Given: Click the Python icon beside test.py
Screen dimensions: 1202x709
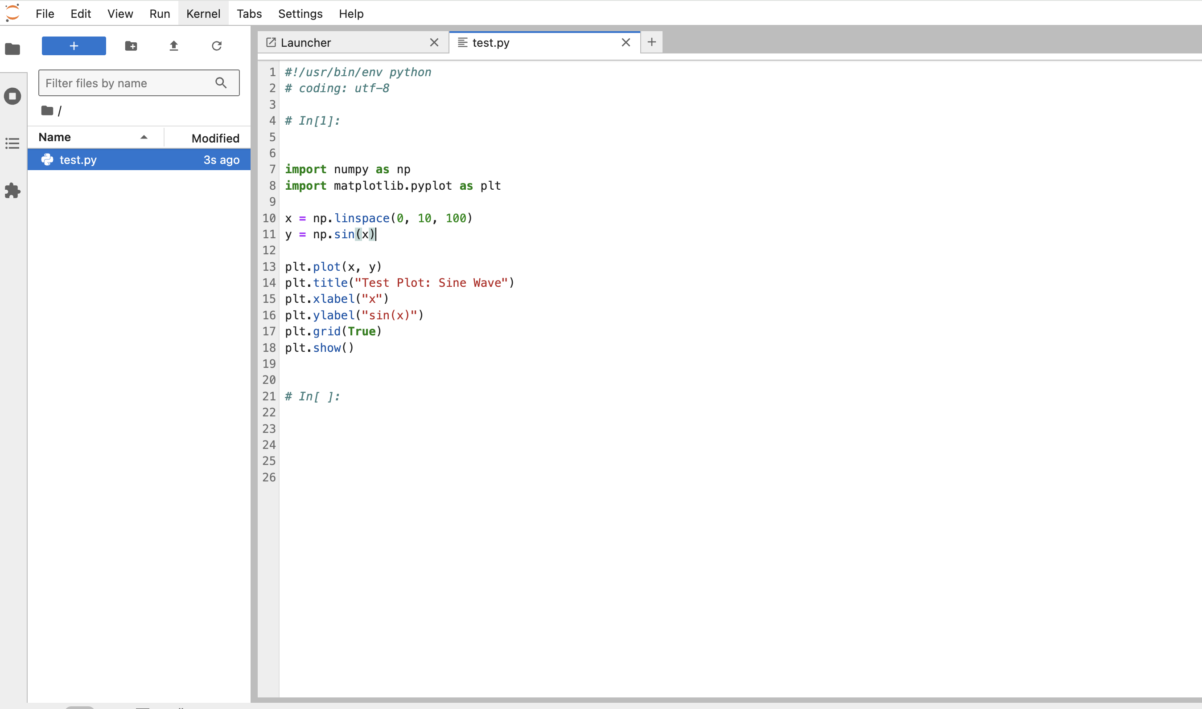Looking at the screenshot, I should [x=47, y=159].
